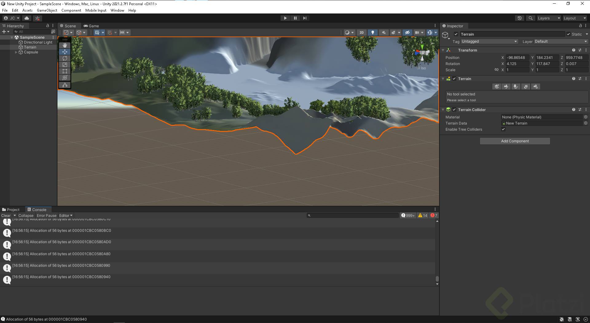Open the Layer dropdown showing Default
Viewport: 590px width, 323px height.
(561, 41)
